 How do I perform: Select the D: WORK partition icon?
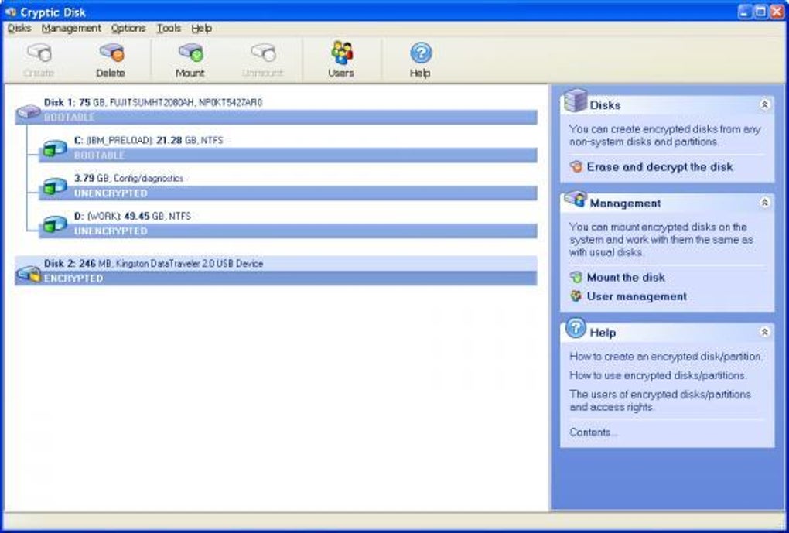coord(54,224)
